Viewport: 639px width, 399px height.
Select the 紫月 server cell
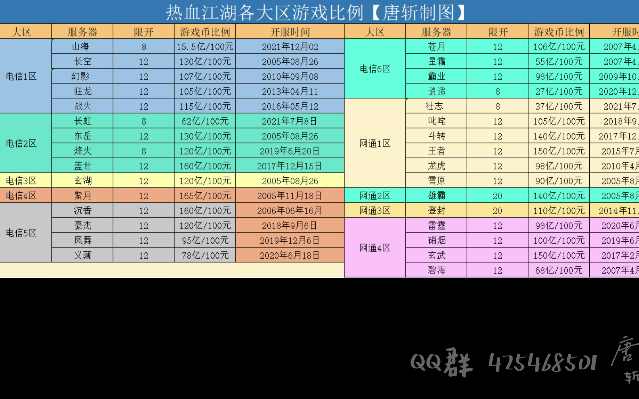(82, 196)
